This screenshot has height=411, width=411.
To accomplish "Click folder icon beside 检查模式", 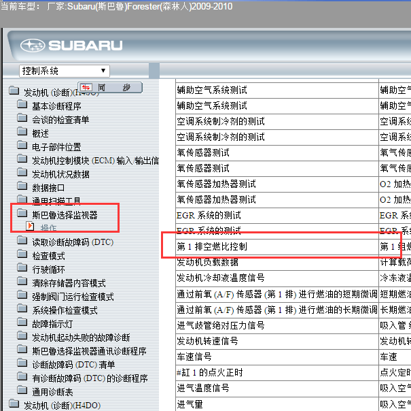I will [x=22, y=254].
